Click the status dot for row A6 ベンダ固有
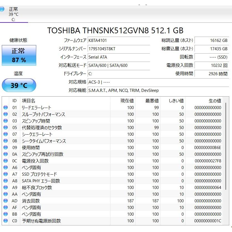The image size is (232, 232). pyautogui.click(x=6, y=167)
